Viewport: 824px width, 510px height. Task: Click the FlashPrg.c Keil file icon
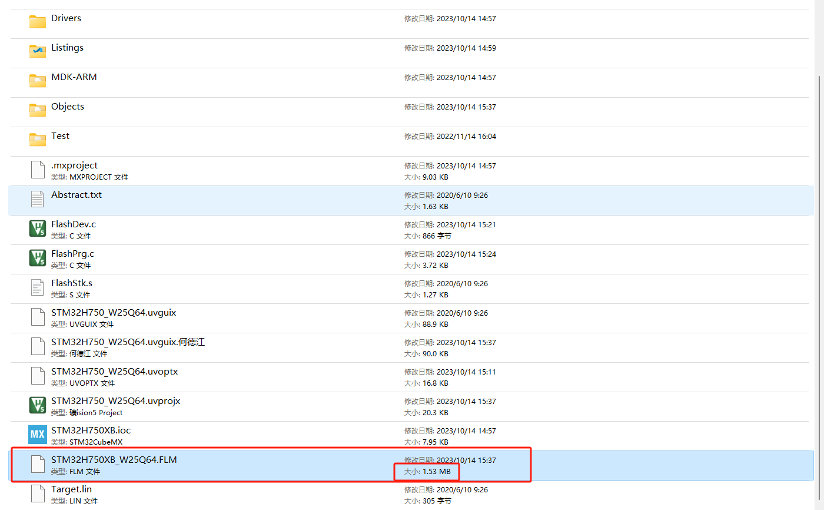tap(38, 258)
